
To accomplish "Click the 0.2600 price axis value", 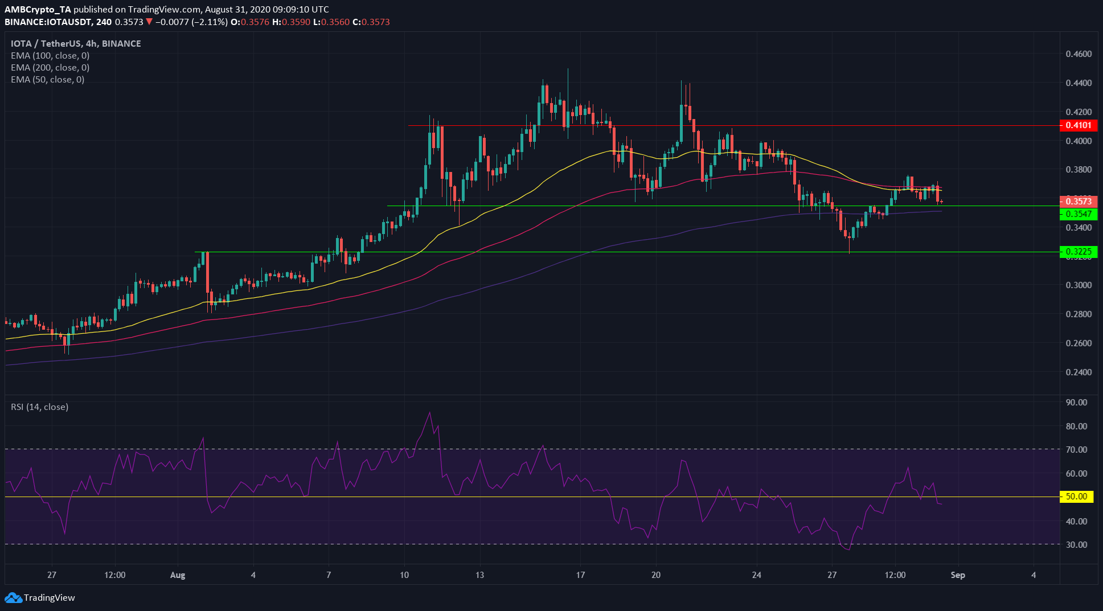I will point(1079,343).
